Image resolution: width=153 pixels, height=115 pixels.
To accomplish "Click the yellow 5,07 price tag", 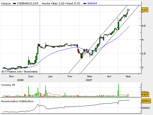I will click(x=145, y=10).
